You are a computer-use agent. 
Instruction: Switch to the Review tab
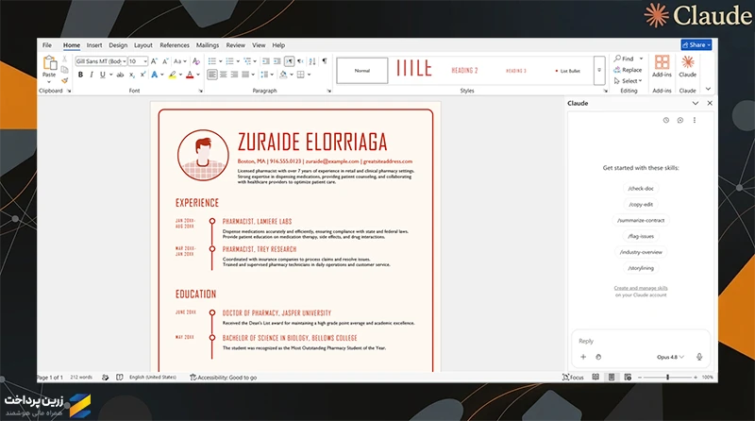[235, 45]
